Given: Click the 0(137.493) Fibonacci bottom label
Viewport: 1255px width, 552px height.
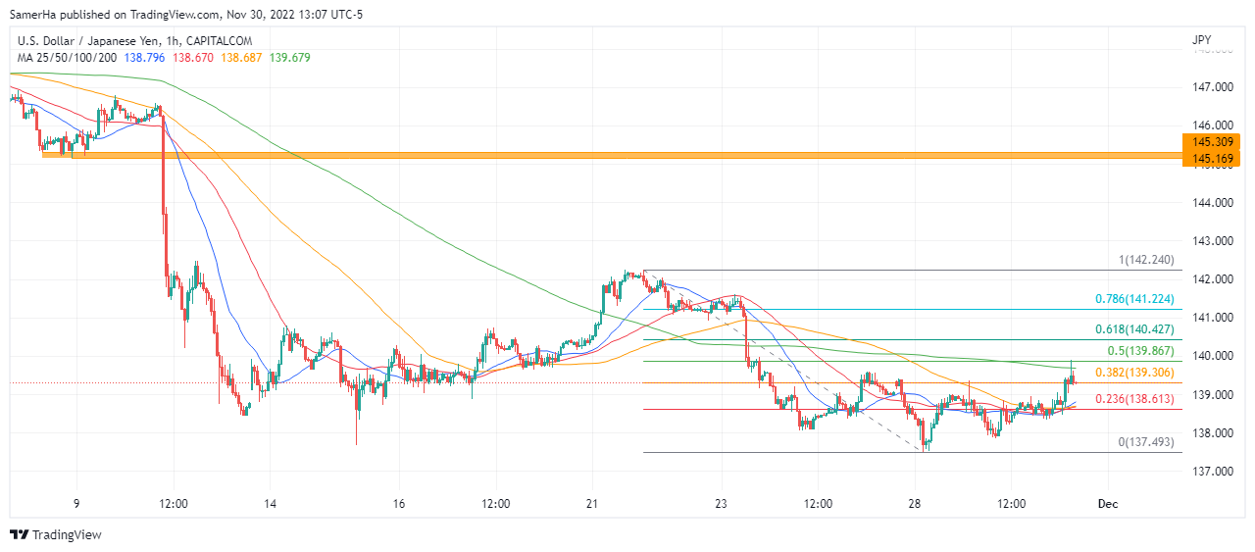Looking at the screenshot, I should point(1146,442).
